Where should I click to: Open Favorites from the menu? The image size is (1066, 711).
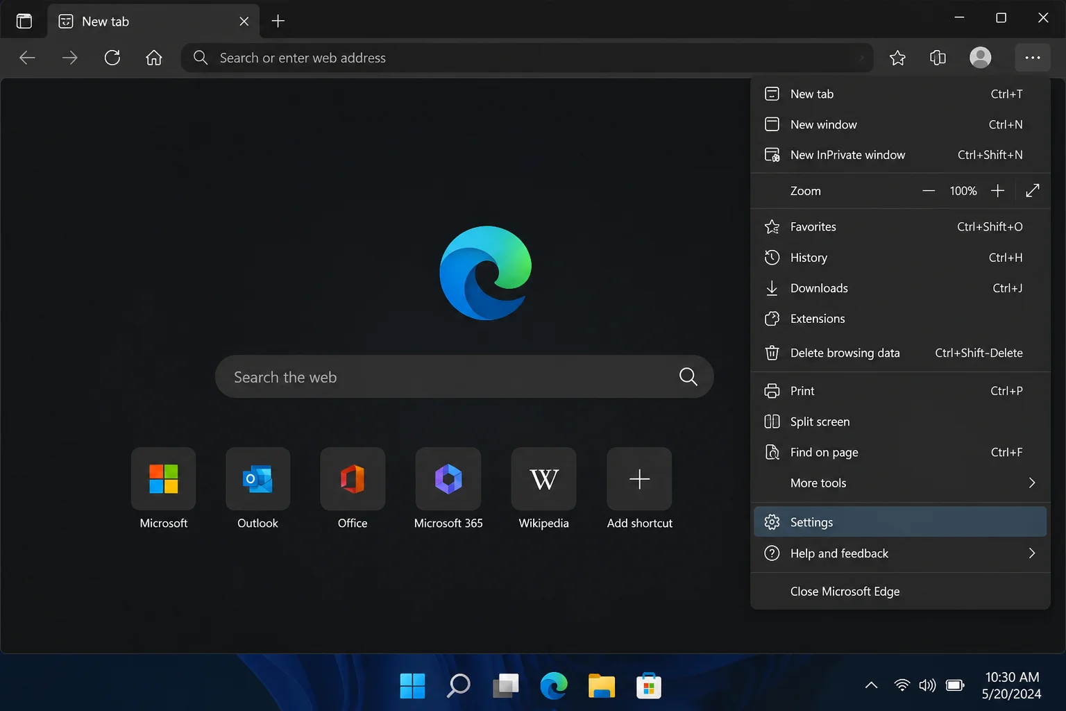pyautogui.click(x=900, y=227)
